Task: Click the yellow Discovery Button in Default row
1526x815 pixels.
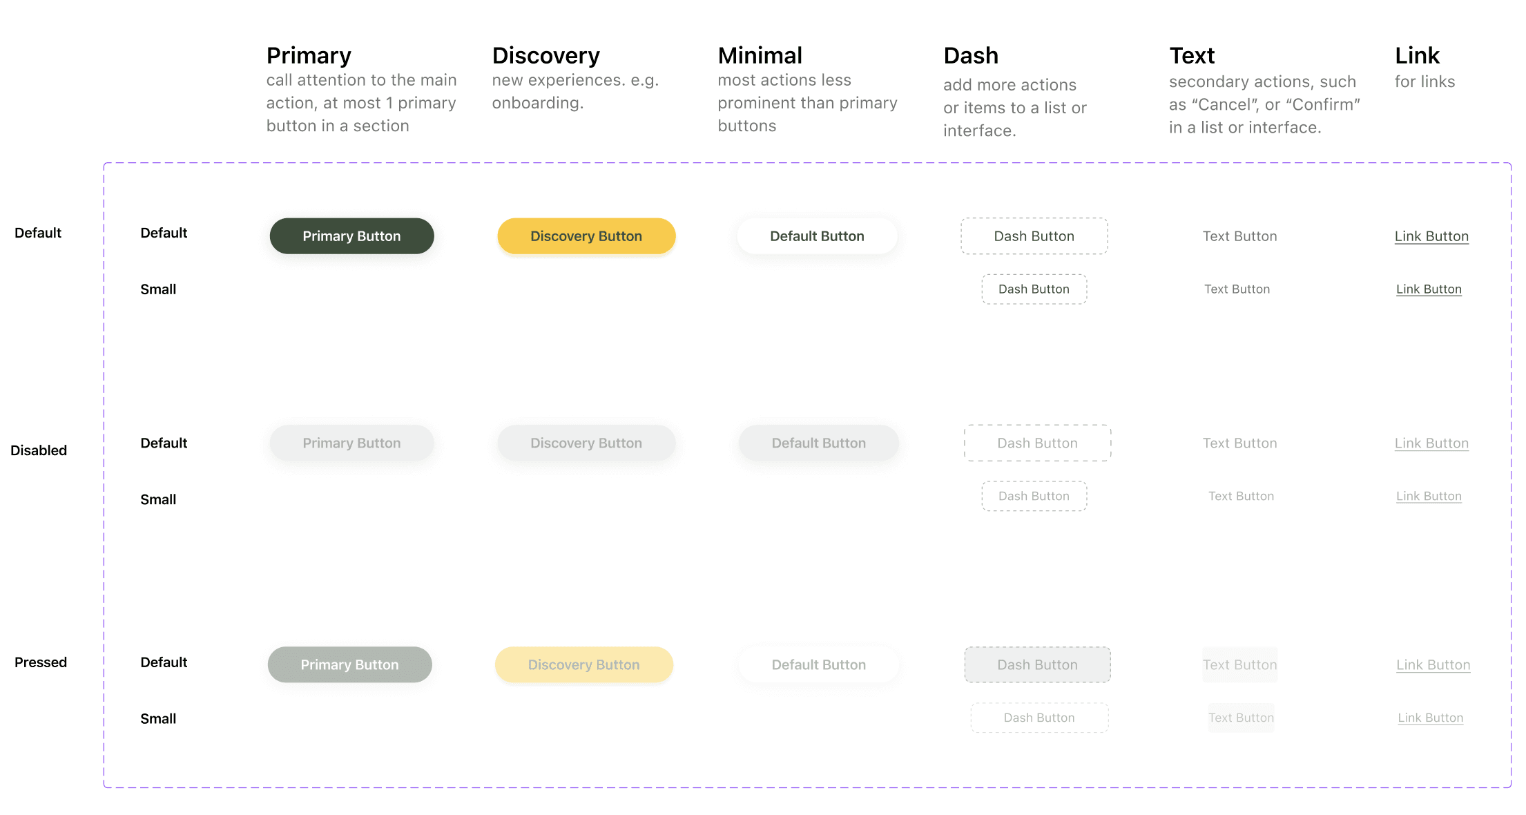Action: click(586, 236)
